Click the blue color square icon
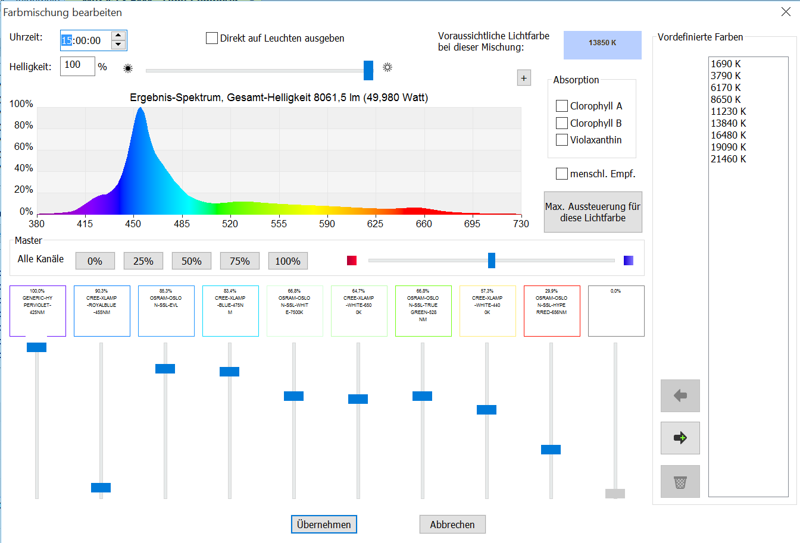Viewport: 800px width, 543px height. [x=629, y=260]
